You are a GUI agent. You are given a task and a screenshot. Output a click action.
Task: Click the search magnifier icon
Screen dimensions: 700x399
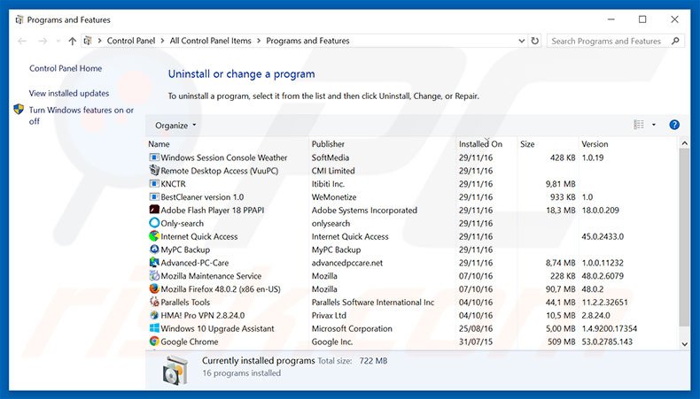coord(677,41)
